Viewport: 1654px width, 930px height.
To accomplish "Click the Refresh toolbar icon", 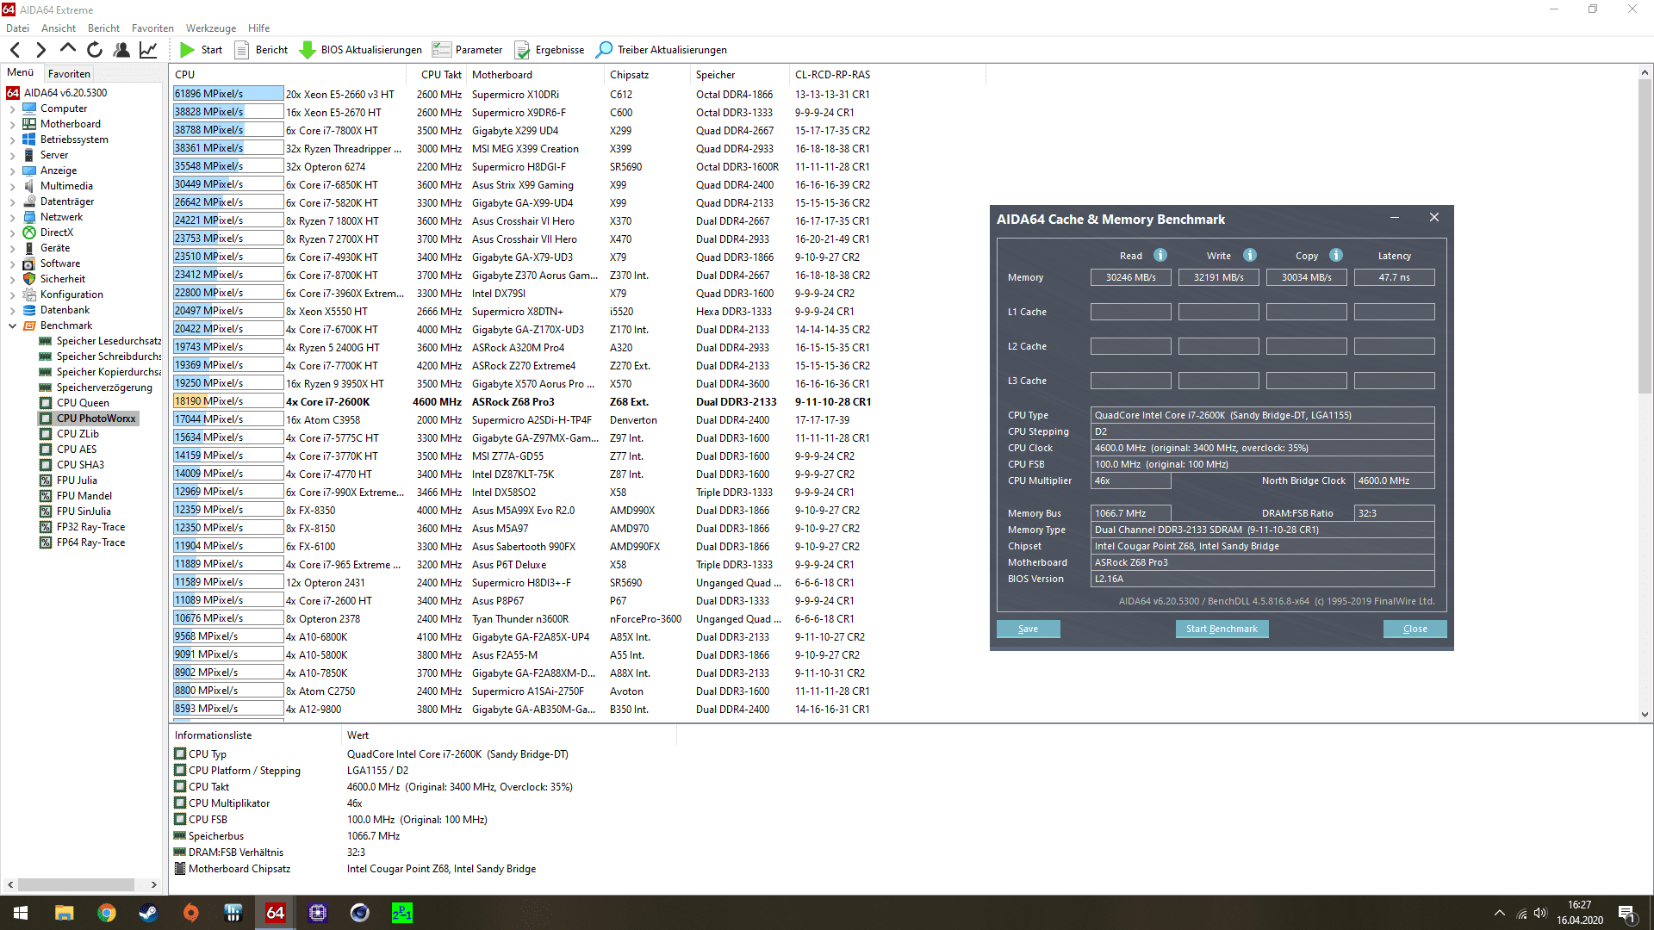I will (95, 50).
